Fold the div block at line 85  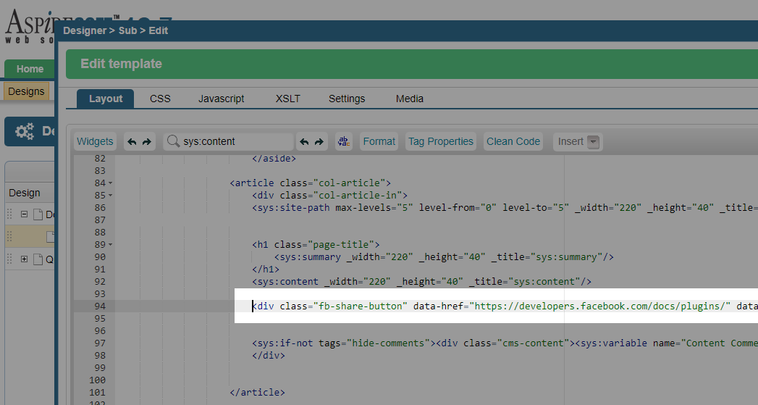[x=110, y=196]
